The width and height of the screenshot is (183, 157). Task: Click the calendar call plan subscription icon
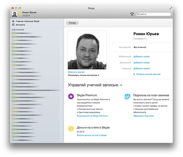coord(127,96)
